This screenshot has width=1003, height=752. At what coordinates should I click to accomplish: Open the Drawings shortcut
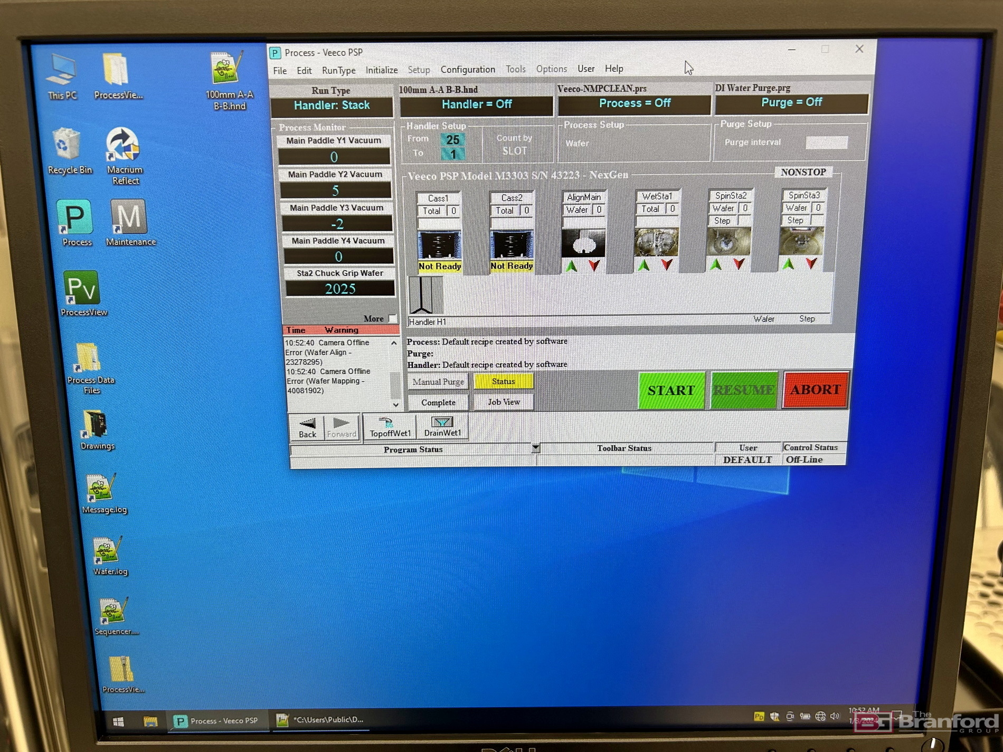[x=97, y=430]
